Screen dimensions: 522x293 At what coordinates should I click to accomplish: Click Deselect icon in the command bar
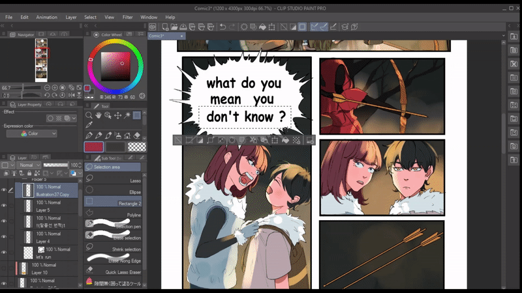coord(284,27)
